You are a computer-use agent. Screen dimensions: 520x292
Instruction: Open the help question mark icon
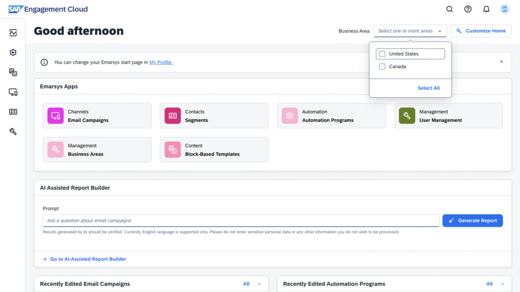tap(468, 9)
